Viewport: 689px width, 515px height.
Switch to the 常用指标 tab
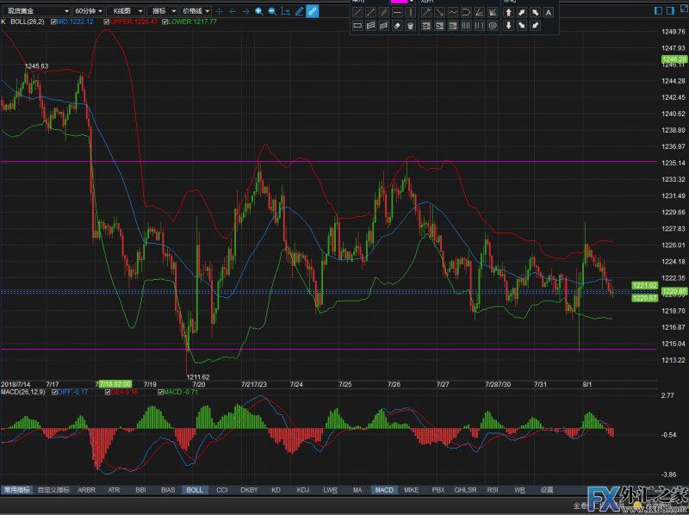[x=16, y=489]
